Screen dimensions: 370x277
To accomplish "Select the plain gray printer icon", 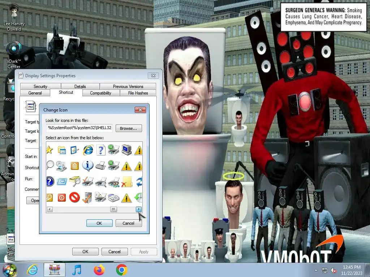I will 101,166.
